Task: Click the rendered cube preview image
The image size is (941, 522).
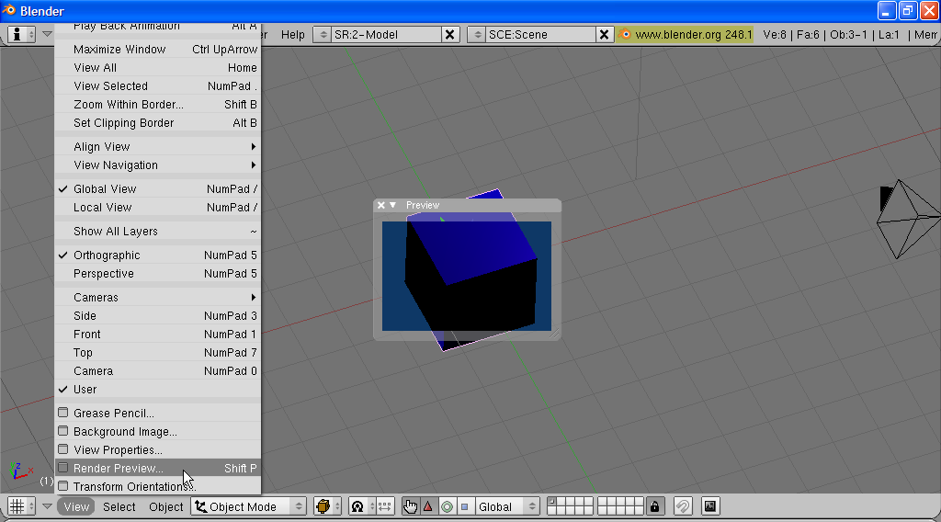Action: coord(467,276)
